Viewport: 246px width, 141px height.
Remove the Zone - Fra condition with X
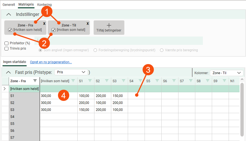tap(44, 24)
